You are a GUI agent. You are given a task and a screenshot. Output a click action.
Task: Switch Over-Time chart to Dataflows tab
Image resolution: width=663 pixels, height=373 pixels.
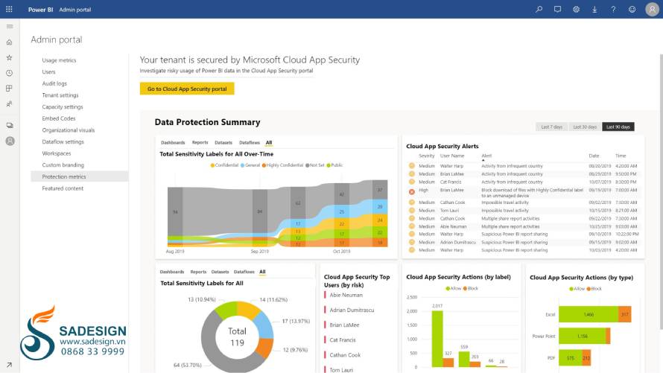point(250,142)
